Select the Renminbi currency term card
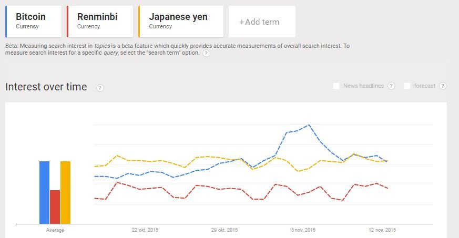Viewport: 459px width, 238px height. click(x=100, y=22)
